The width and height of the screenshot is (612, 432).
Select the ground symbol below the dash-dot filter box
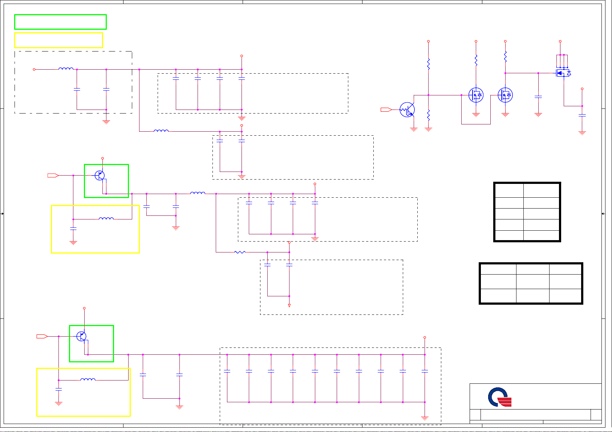pos(106,122)
